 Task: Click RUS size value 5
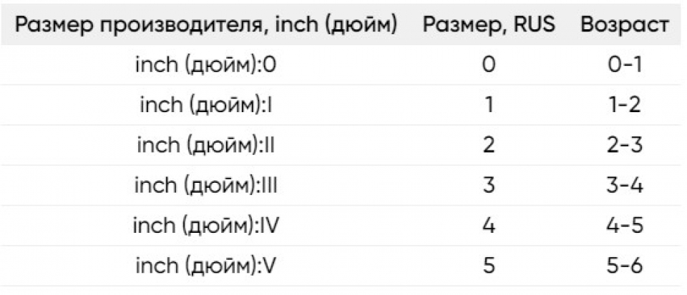489,266
